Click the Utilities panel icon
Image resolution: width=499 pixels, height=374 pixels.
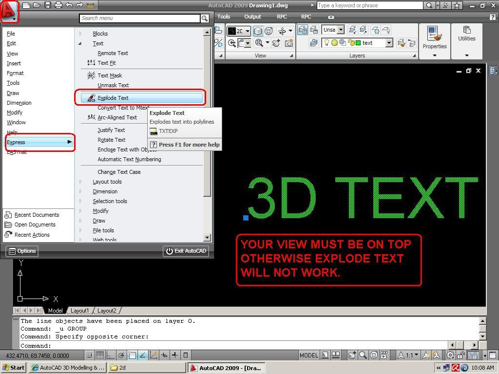click(466, 30)
